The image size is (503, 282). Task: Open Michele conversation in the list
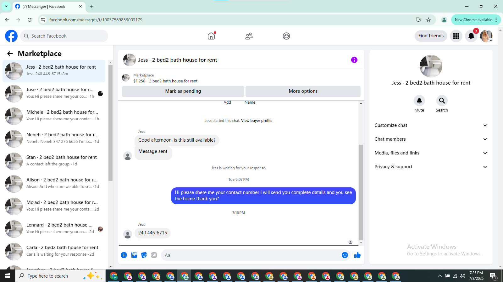54,116
